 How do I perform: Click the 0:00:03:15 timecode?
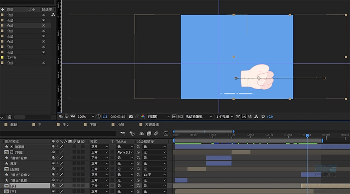pyautogui.click(x=117, y=117)
